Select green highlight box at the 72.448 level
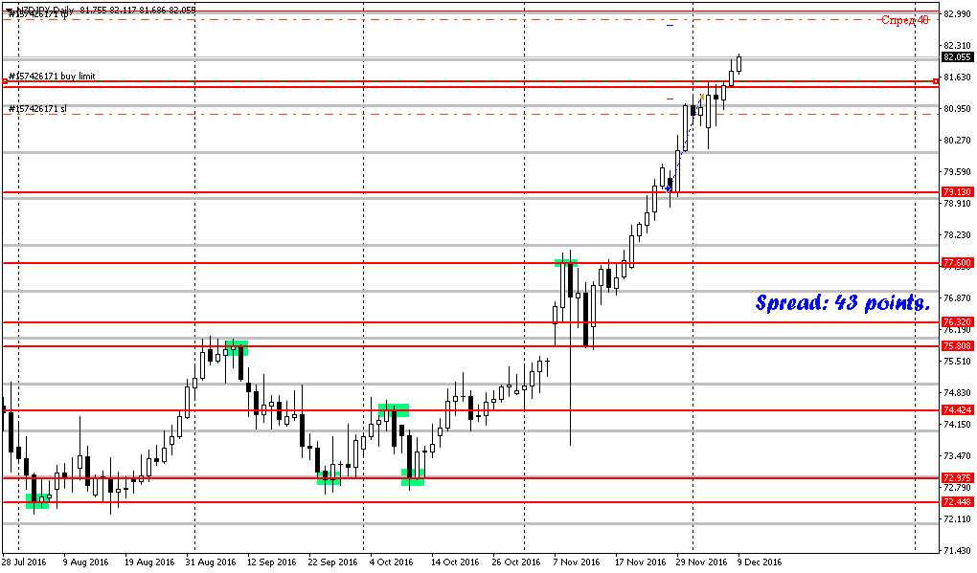This screenshot has width=977, height=573. (36, 501)
